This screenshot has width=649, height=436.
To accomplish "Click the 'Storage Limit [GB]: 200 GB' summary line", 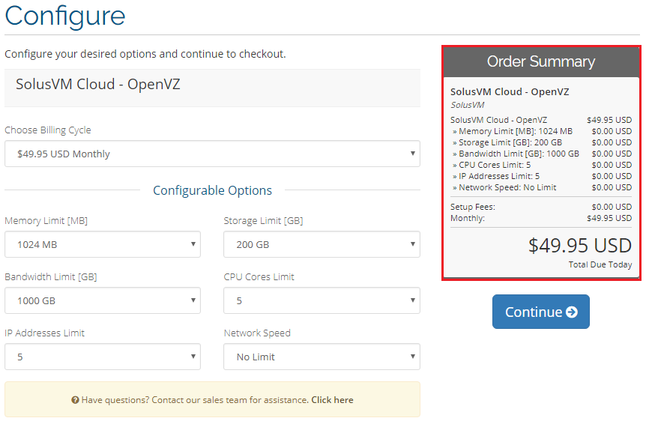I will point(541,142).
